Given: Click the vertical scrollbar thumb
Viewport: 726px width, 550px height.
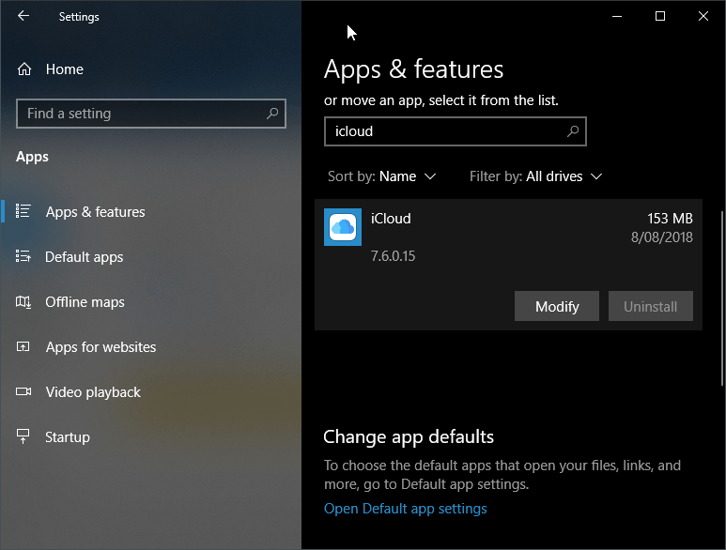Looking at the screenshot, I should pyautogui.click(x=722, y=298).
